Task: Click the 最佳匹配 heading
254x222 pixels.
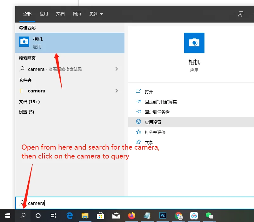Action: coord(27,28)
